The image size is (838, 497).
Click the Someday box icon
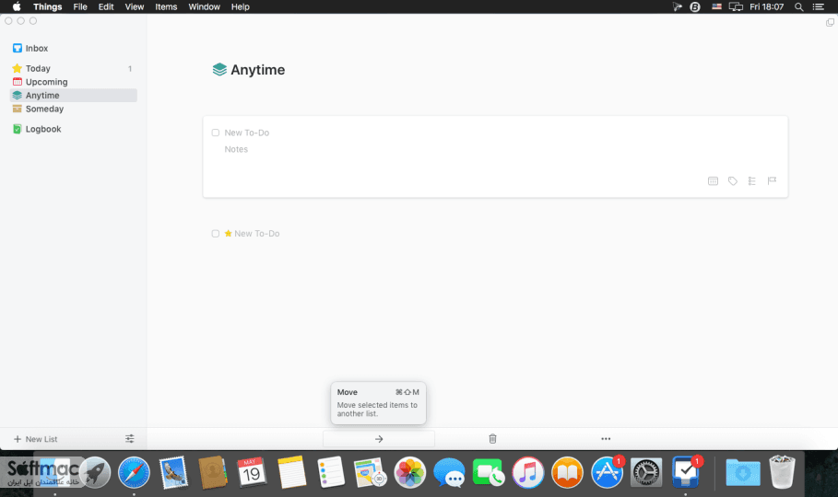tap(18, 109)
